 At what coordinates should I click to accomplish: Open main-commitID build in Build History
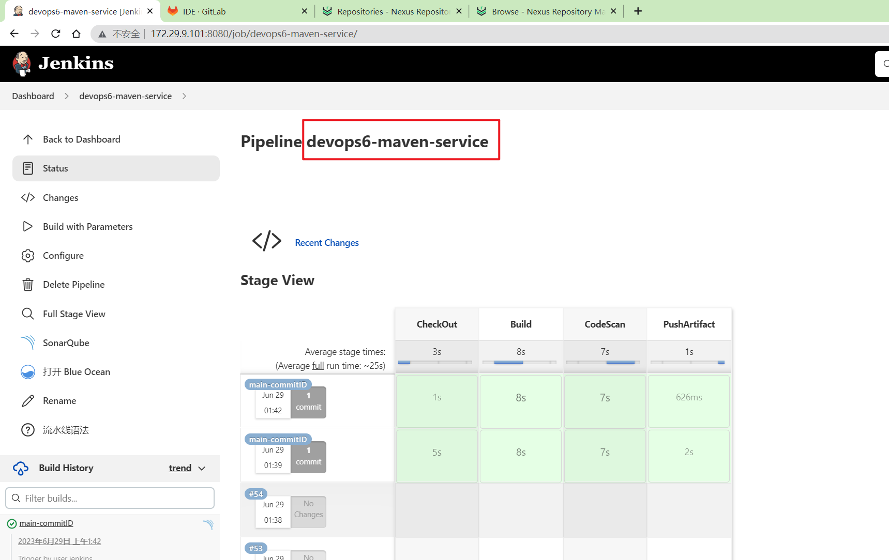(x=46, y=523)
